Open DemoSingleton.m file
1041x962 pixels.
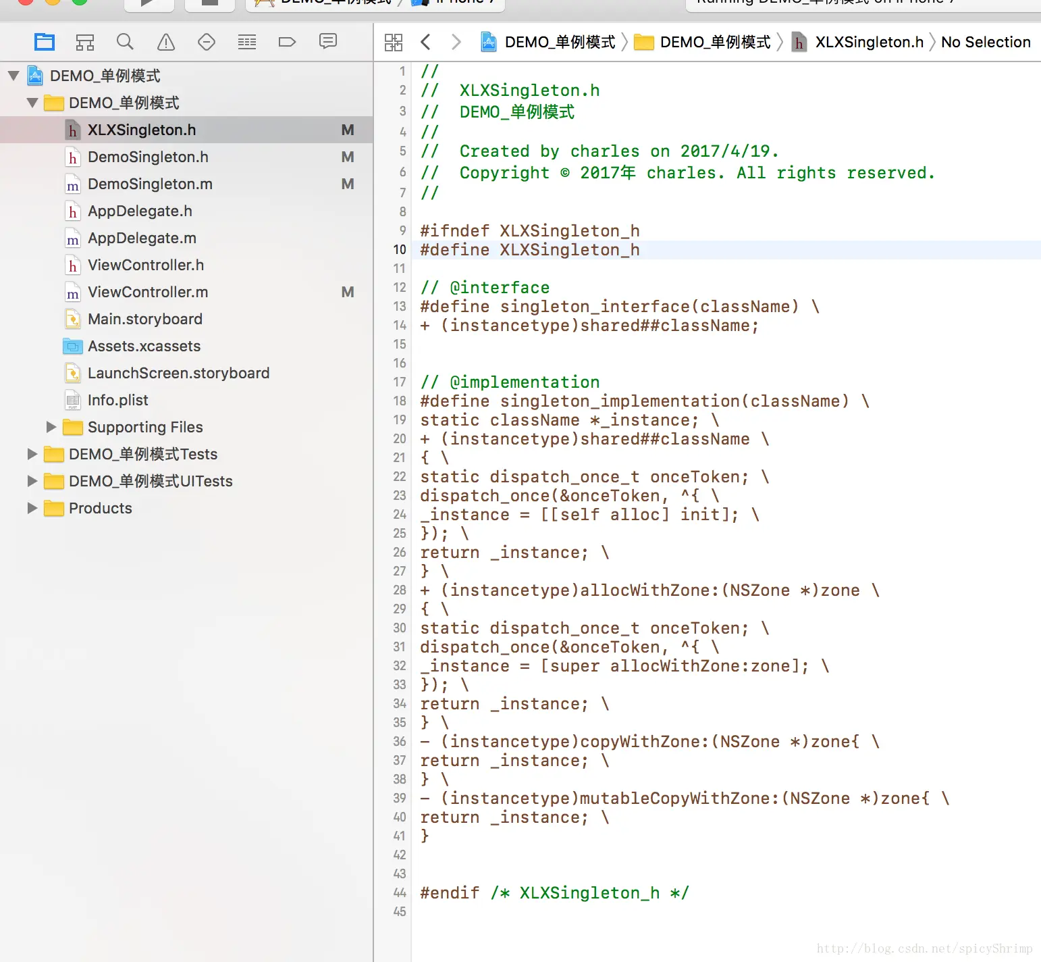(186, 184)
